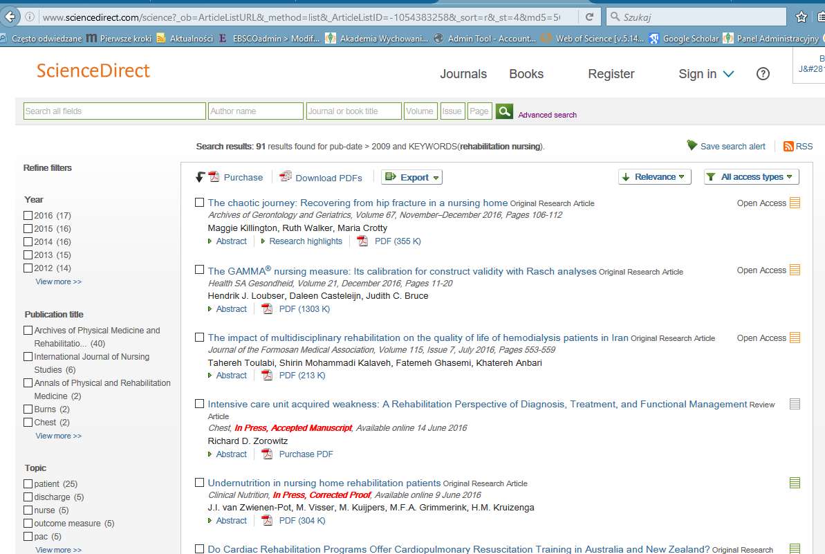Expand Abstract of The chaotic journey article
This screenshot has width=825, height=554.
coord(228,241)
